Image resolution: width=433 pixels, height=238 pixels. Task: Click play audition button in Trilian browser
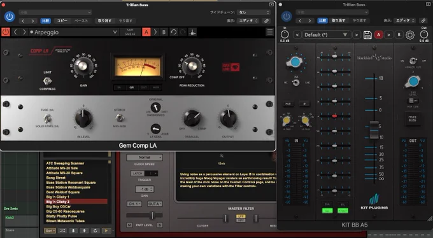(x=106, y=230)
